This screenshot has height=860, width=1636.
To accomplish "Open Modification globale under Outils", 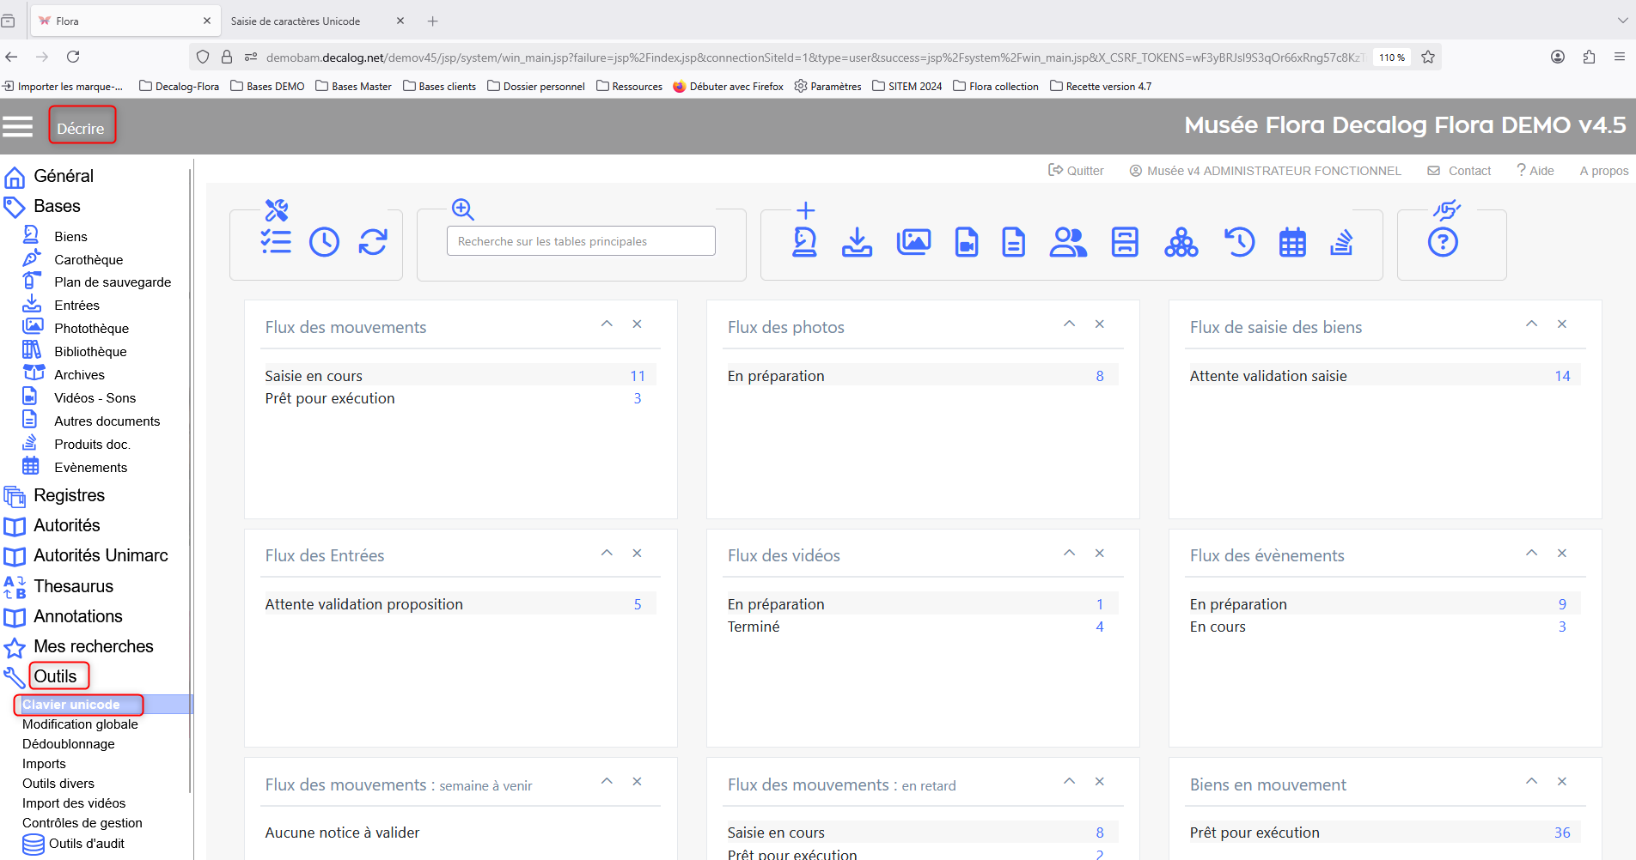I will pyautogui.click(x=80, y=724).
